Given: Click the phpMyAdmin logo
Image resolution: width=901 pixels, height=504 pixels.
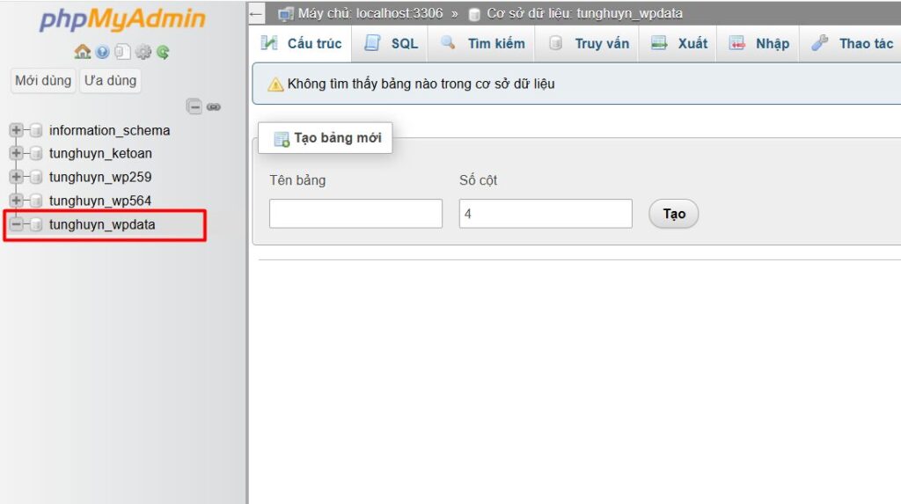Looking at the screenshot, I should pos(122,19).
